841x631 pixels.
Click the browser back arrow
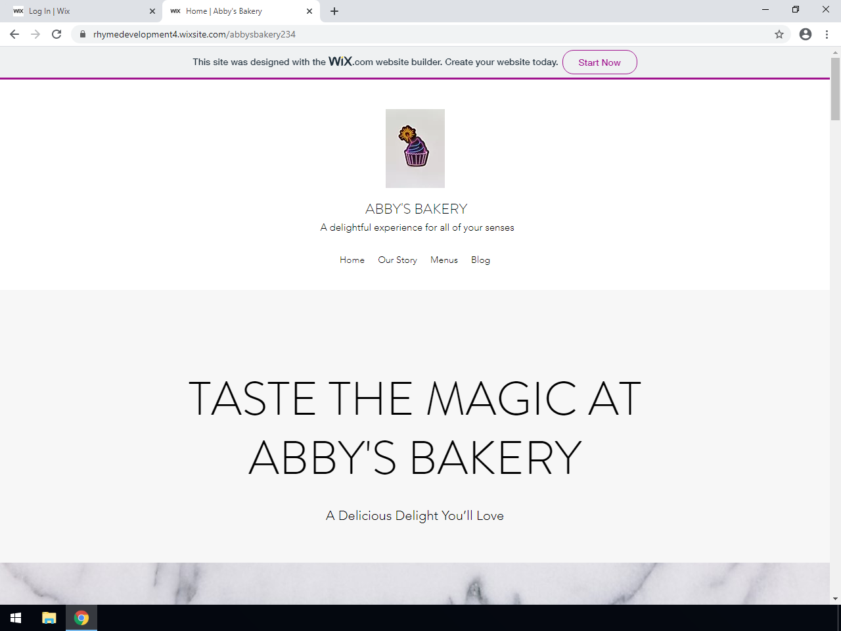pyautogui.click(x=14, y=34)
